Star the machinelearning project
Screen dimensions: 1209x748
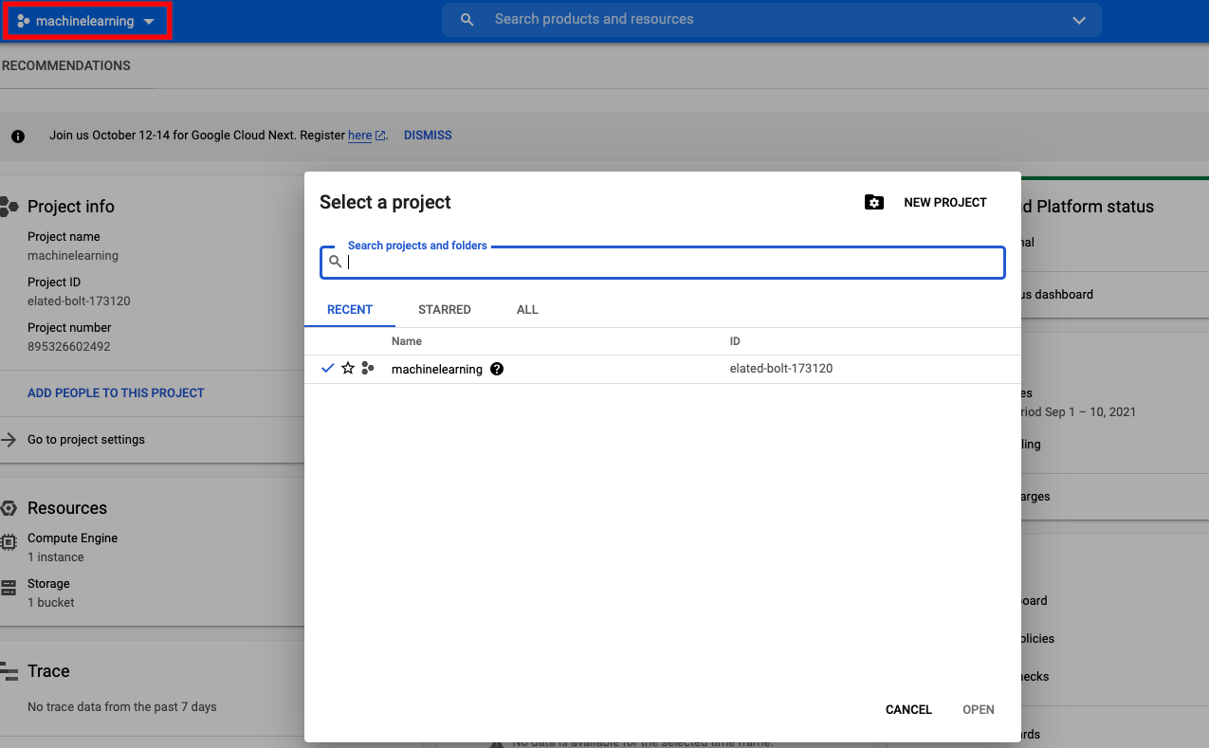(348, 368)
